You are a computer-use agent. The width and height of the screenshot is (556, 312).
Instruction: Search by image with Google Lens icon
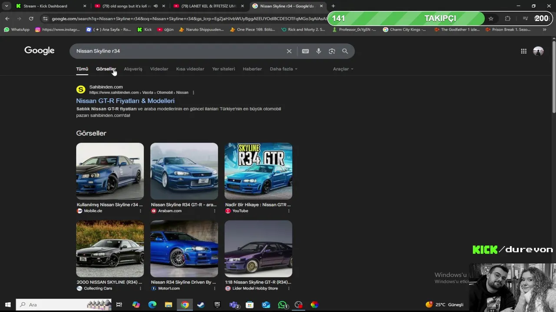coord(332,51)
